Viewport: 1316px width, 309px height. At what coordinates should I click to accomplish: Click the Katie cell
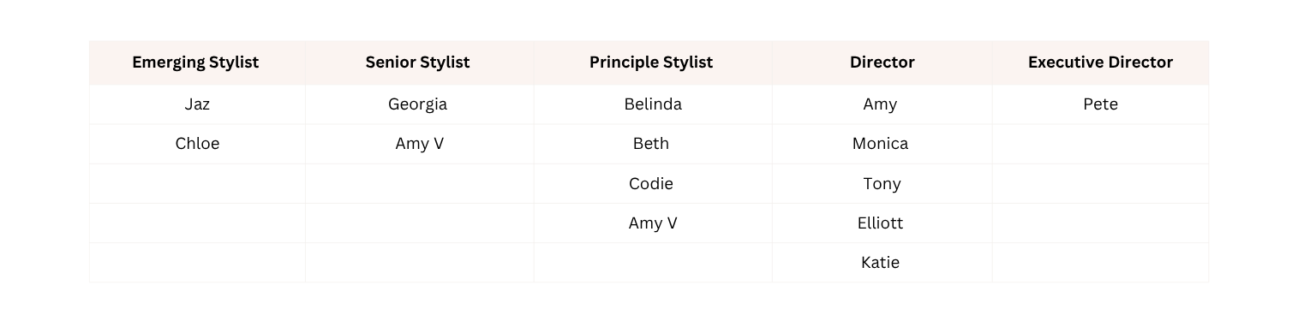[x=881, y=263]
